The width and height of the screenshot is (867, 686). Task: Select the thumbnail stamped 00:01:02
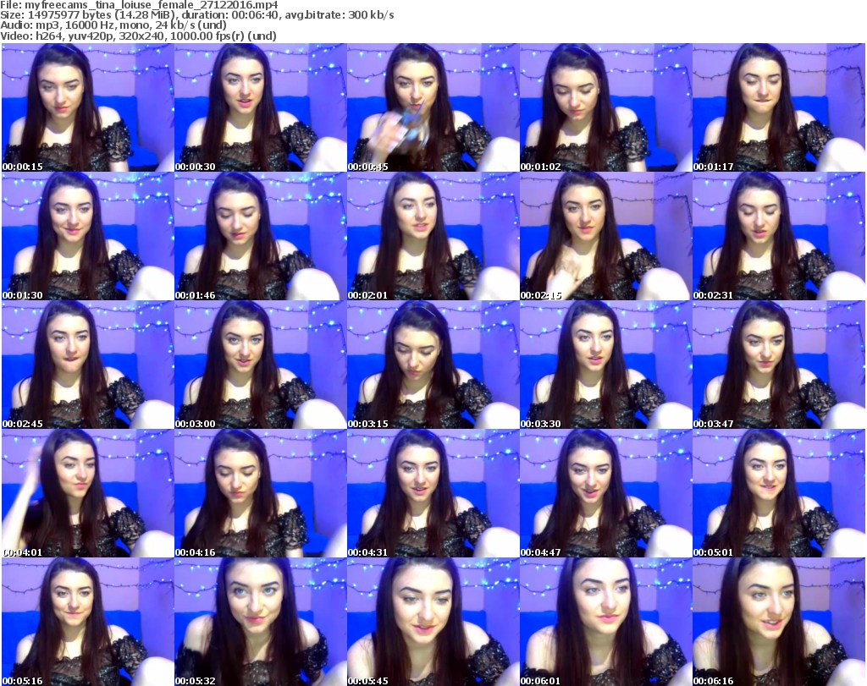click(605, 107)
